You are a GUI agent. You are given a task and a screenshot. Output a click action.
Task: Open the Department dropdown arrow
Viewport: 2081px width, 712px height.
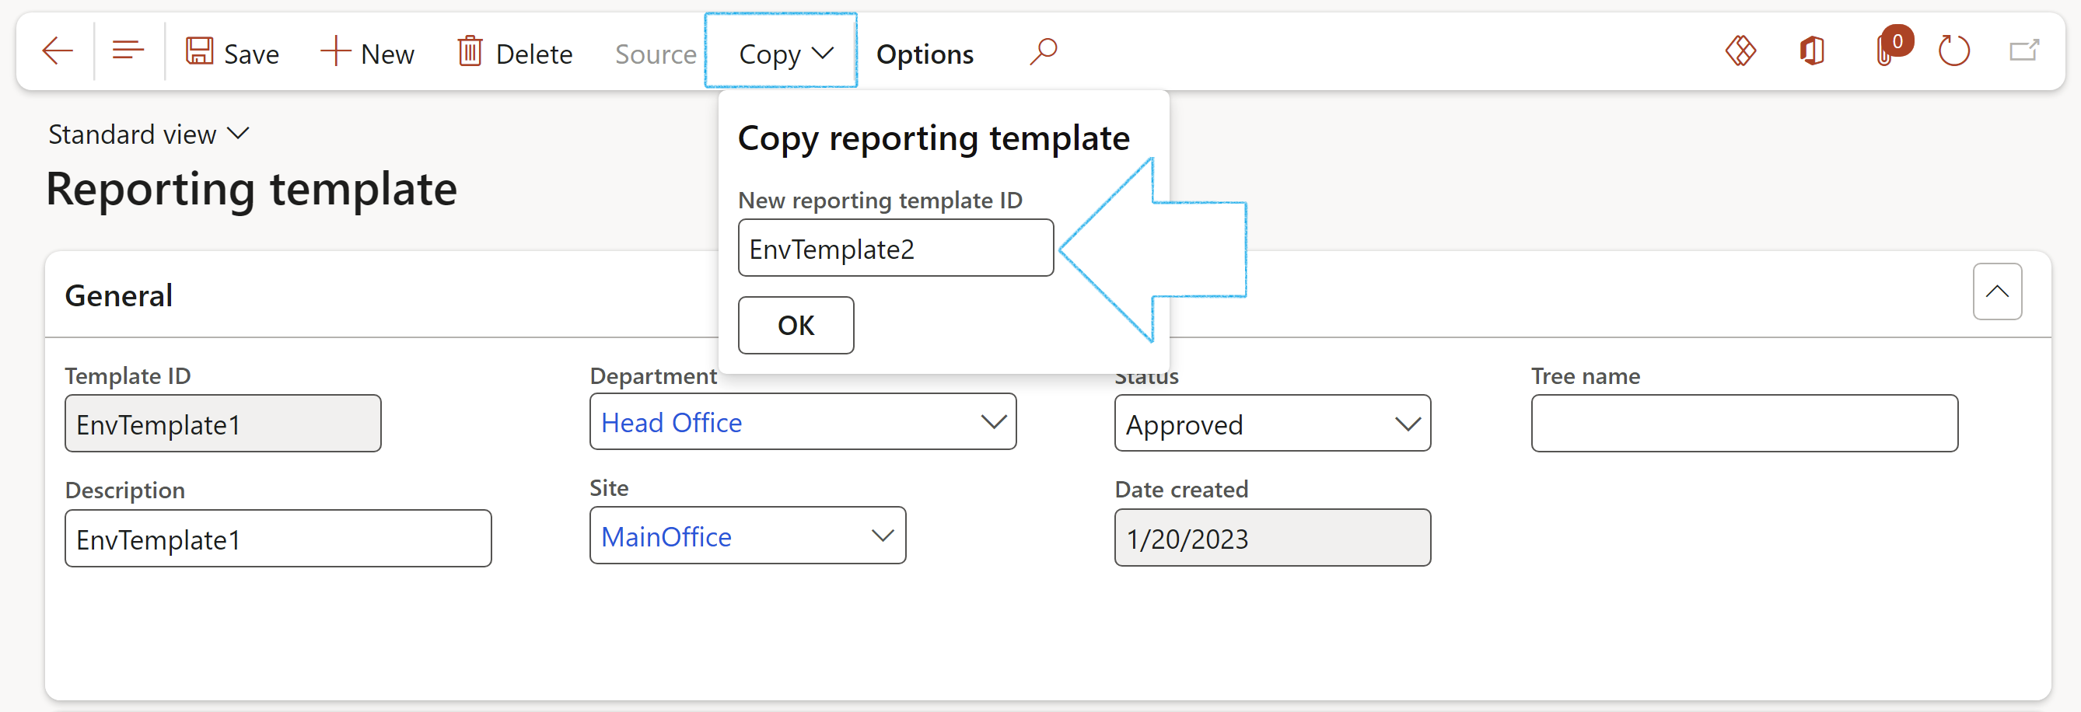point(993,421)
